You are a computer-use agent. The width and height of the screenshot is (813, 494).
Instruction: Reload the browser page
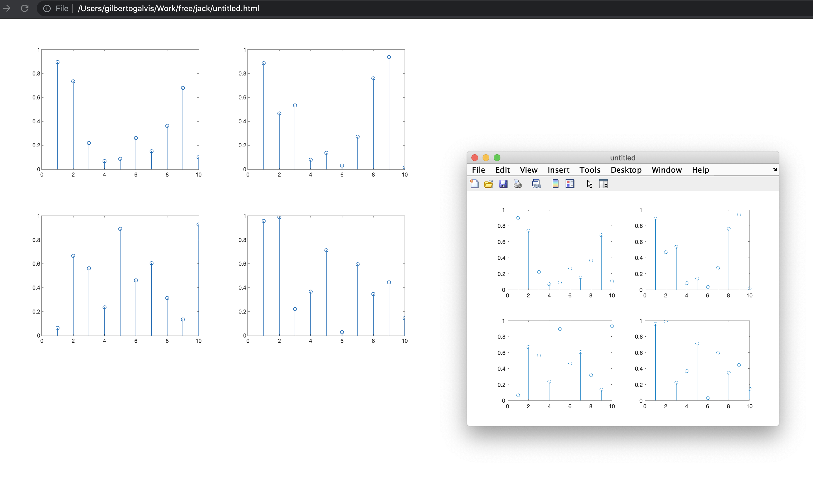click(25, 8)
